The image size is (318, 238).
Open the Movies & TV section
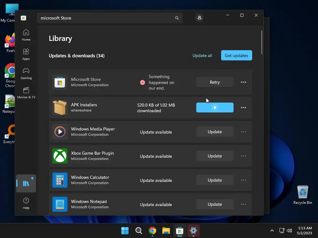(x=26, y=93)
